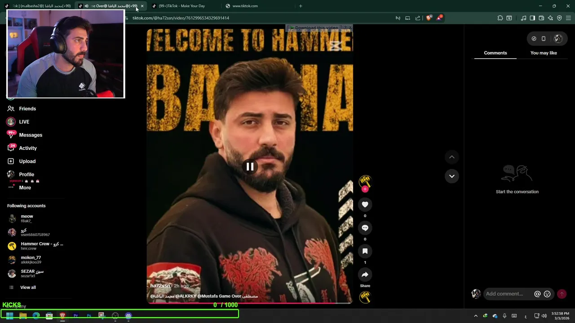The image size is (575, 323).
Task: Open video comments via speech bubble icon
Action: [365, 228]
